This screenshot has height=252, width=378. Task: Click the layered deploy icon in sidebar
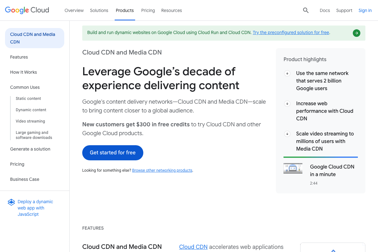point(11,202)
